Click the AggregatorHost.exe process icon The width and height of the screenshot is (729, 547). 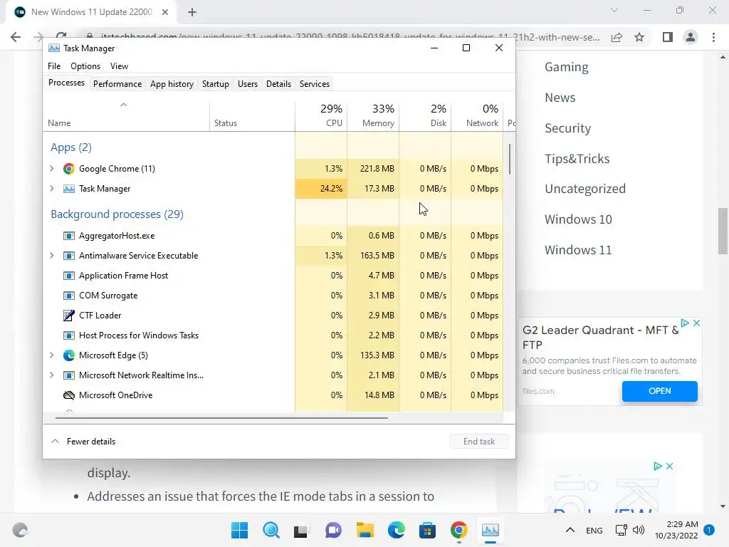(x=69, y=236)
